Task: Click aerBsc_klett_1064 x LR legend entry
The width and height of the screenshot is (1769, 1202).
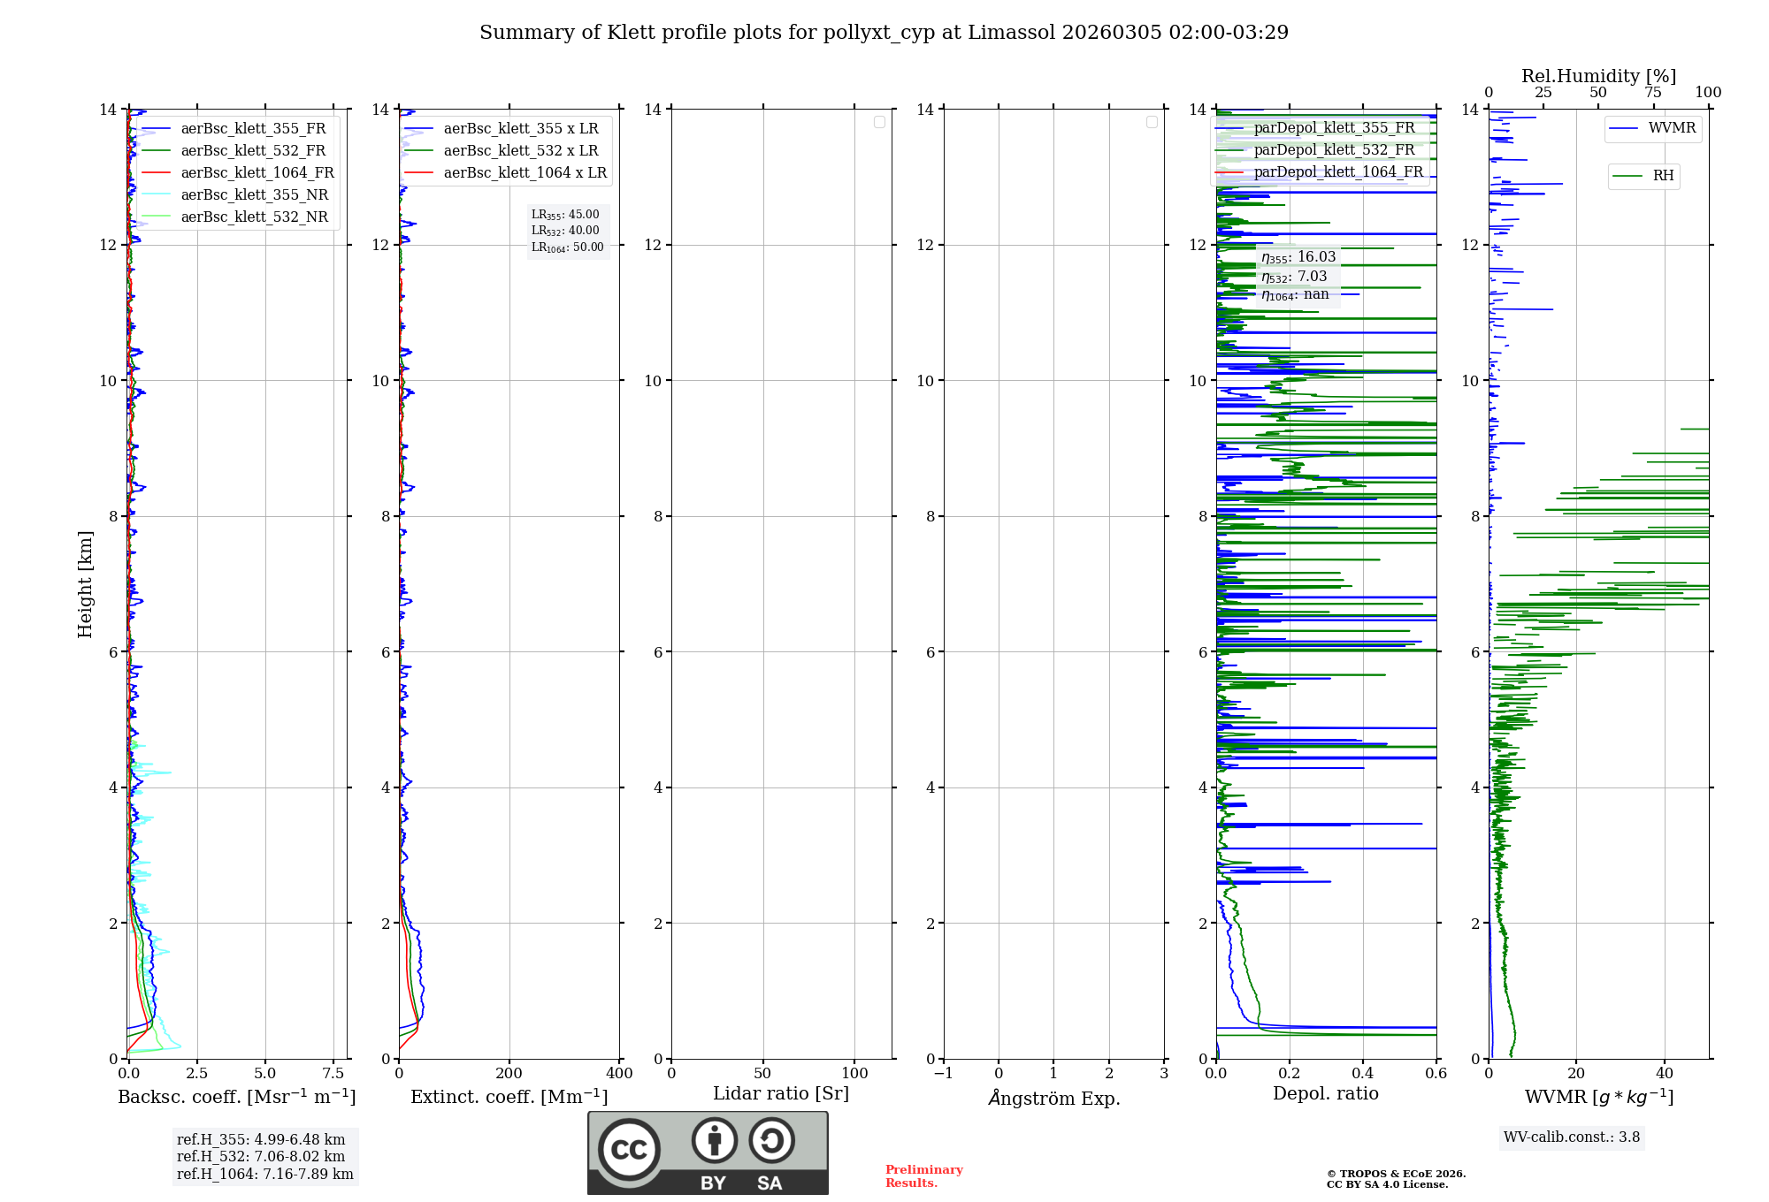Action: [525, 173]
